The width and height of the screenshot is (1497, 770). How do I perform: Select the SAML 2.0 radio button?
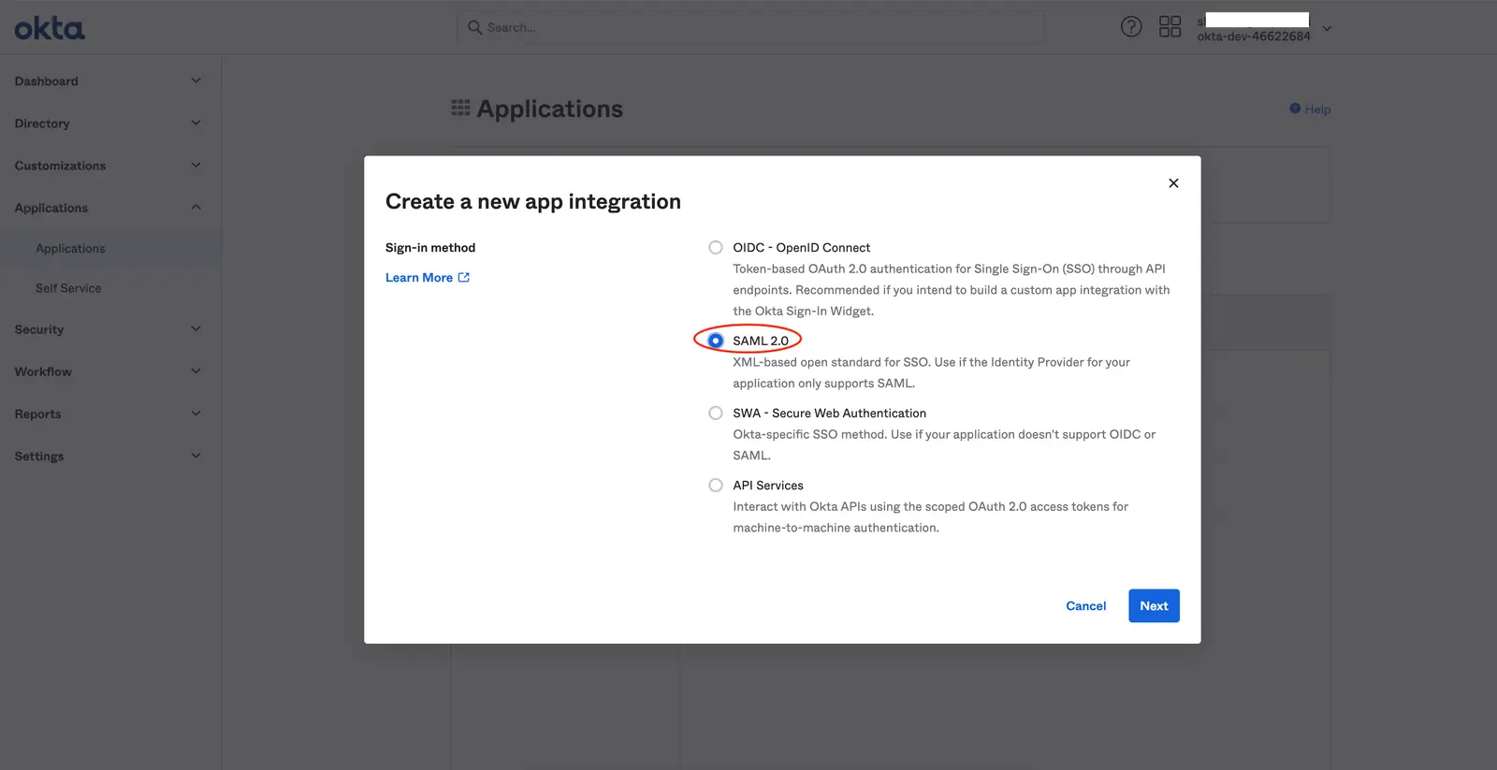716,341
